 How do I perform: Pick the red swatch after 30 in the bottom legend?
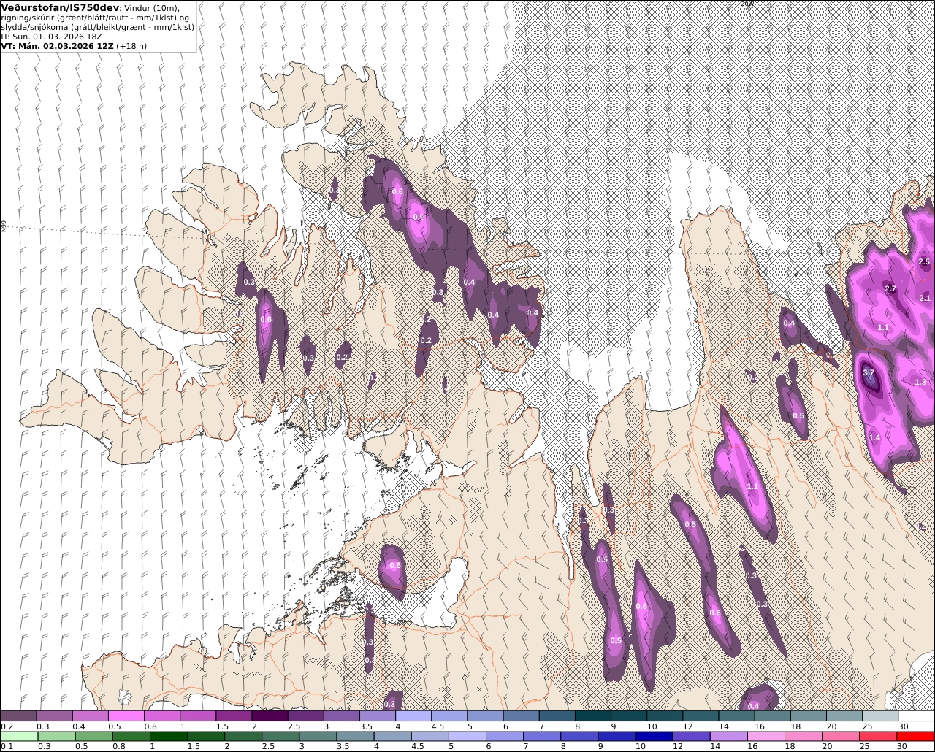[x=917, y=736]
